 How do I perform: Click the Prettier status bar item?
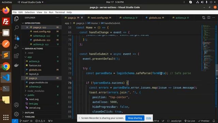point(204,121)
